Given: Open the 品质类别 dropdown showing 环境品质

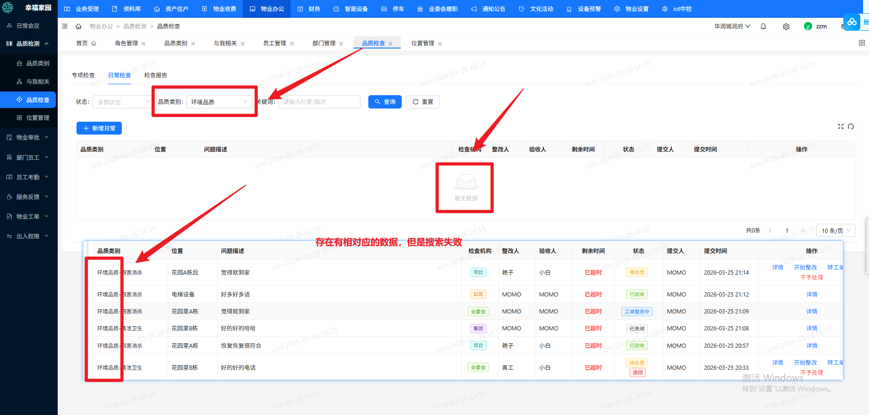Looking at the screenshot, I should tap(219, 102).
